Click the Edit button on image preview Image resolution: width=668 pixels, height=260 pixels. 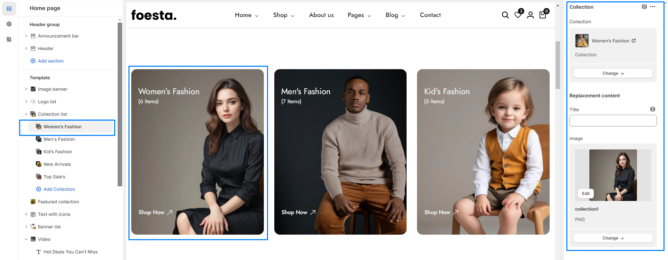(x=586, y=194)
